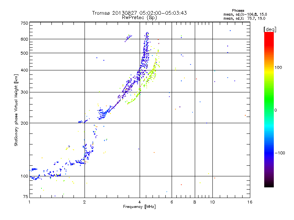Click the 'RwPretec (8p)' subtitle
Viewport: 294px width, 220px height.
tap(139, 18)
